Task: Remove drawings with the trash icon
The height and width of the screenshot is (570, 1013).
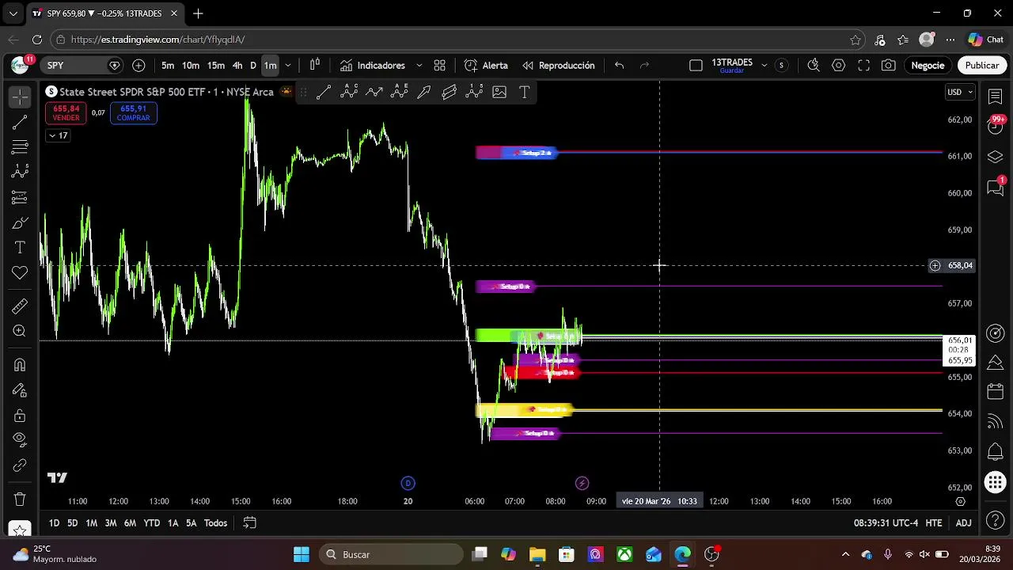Action: 20,499
